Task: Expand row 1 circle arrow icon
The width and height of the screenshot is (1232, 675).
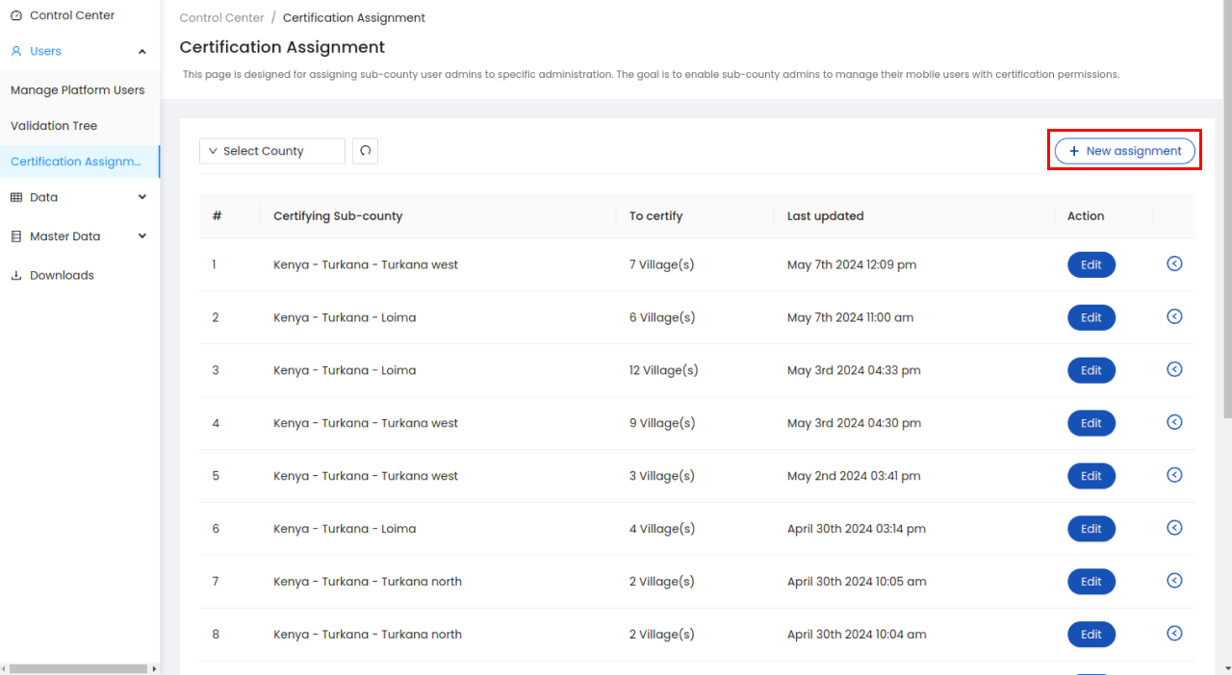Action: (1174, 263)
